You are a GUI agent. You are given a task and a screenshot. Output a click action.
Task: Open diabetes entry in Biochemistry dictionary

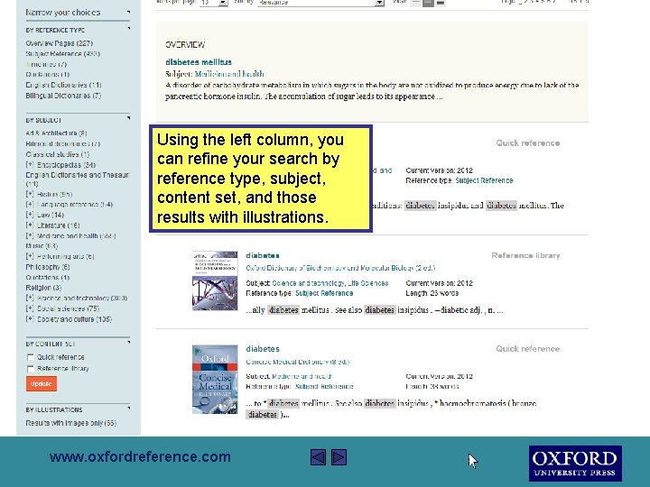pos(263,255)
